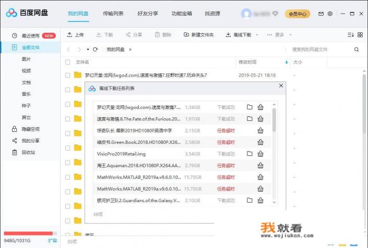Click the 上传 upload button
368x248 pixels.
[75, 35]
